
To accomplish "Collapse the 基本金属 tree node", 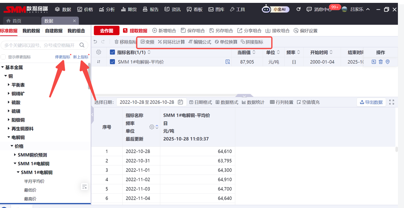I will [3, 68].
